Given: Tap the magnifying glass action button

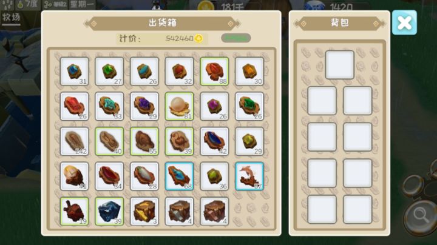Looking at the screenshot, I should [421, 216].
